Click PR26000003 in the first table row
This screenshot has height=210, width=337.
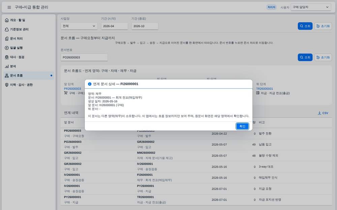(x=72, y=131)
